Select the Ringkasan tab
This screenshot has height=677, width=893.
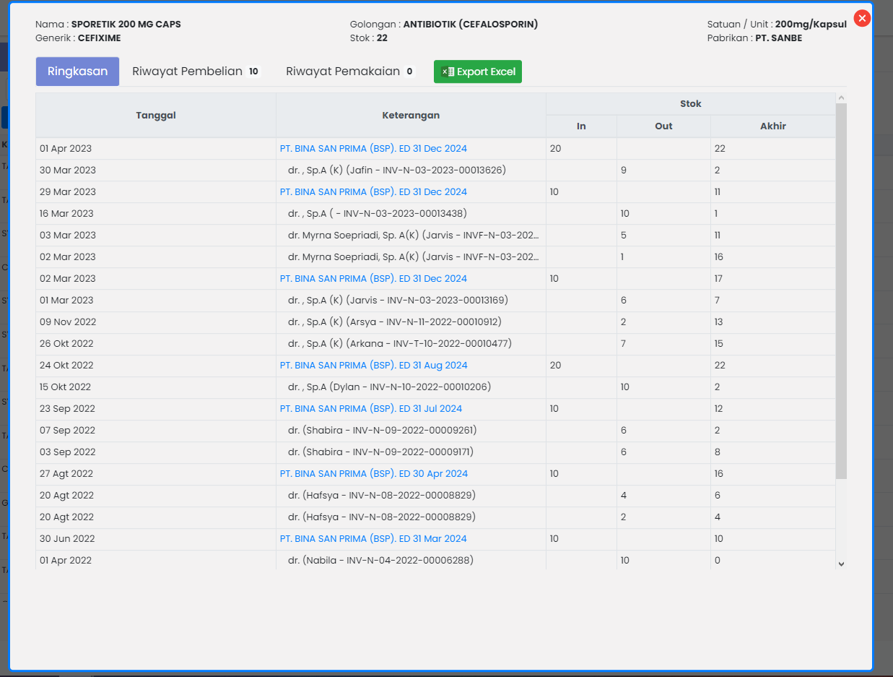[77, 72]
